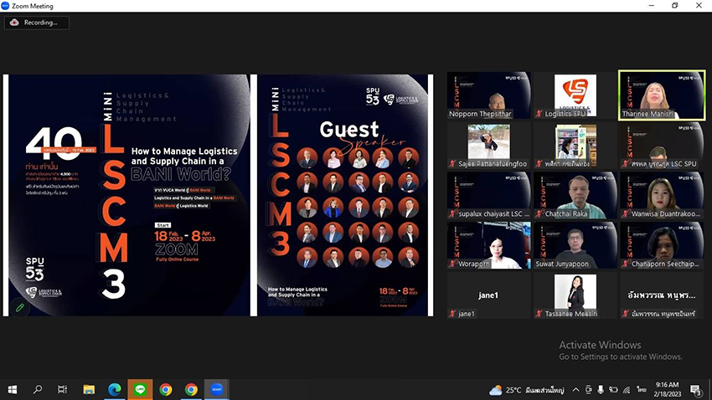This screenshot has width=712, height=400.
Task: Select jane1 participant tile
Action: pyautogui.click(x=488, y=295)
